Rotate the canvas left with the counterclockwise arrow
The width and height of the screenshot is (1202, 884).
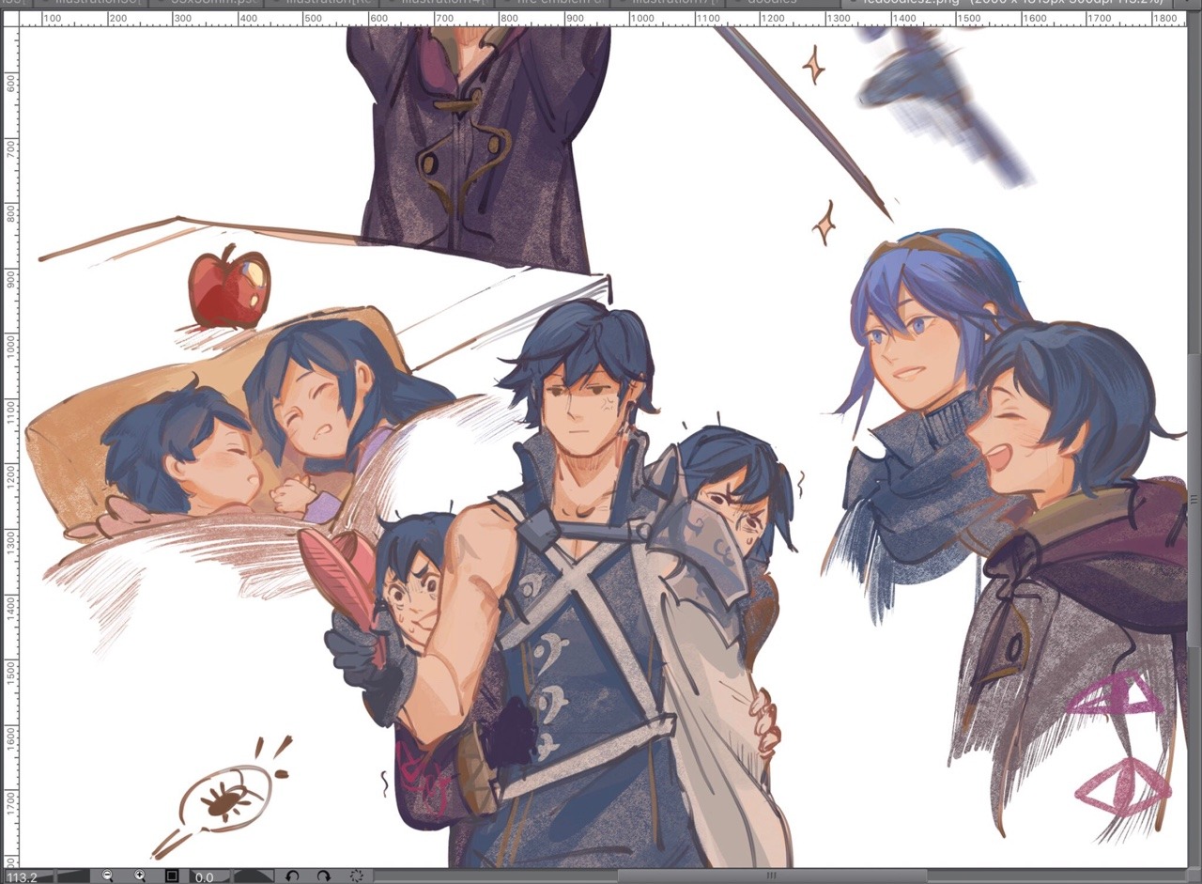coord(292,876)
